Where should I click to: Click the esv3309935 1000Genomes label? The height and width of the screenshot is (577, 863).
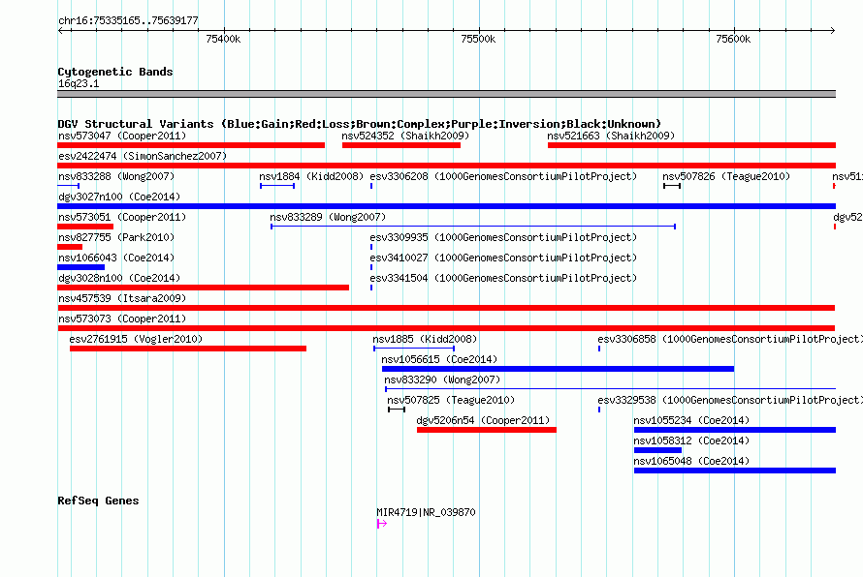[x=503, y=237]
